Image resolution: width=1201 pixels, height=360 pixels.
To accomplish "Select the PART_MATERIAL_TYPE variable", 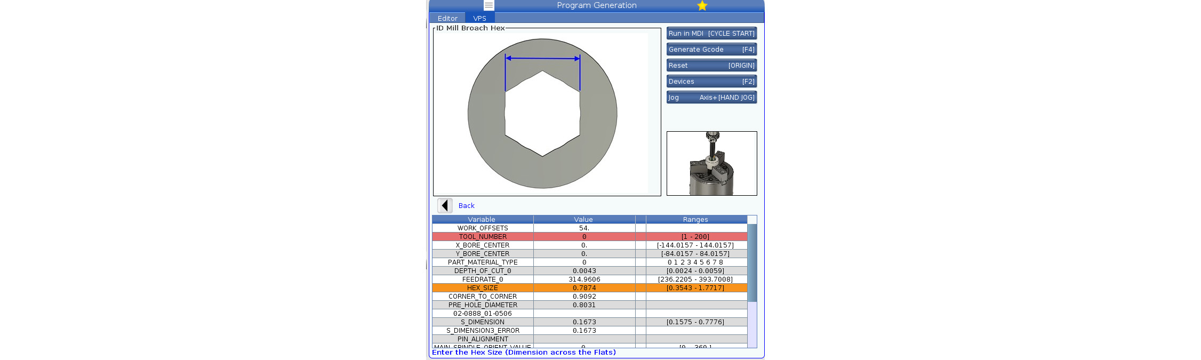I will tap(483, 262).
